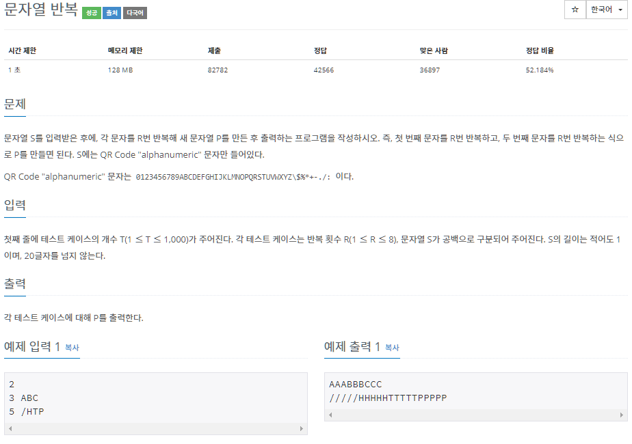Click left arrow of example input scrollbar
Screen dimensions: 632x444
[10, 429]
